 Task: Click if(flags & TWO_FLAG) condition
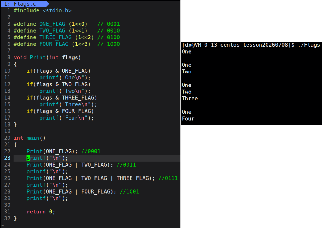pyautogui.click(x=58, y=84)
